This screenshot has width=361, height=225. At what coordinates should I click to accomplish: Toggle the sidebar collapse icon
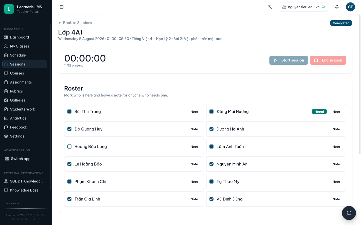[62, 7]
